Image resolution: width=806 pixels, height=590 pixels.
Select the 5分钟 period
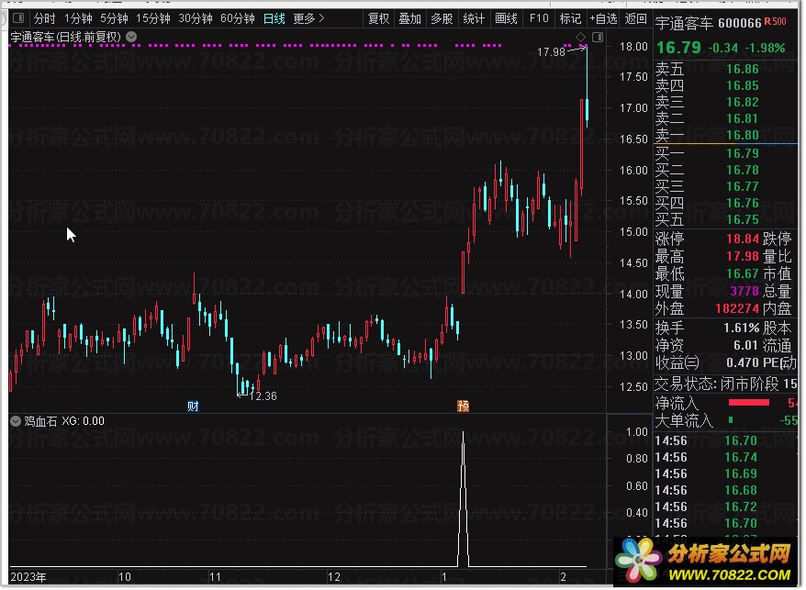(x=114, y=19)
